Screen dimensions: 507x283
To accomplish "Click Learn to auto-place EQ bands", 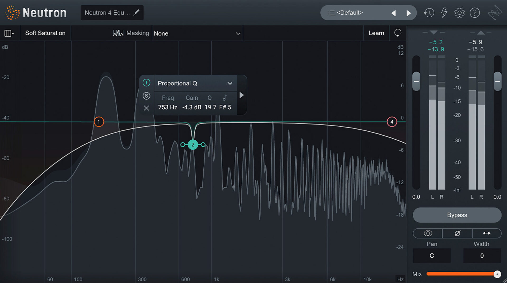I will click(376, 33).
